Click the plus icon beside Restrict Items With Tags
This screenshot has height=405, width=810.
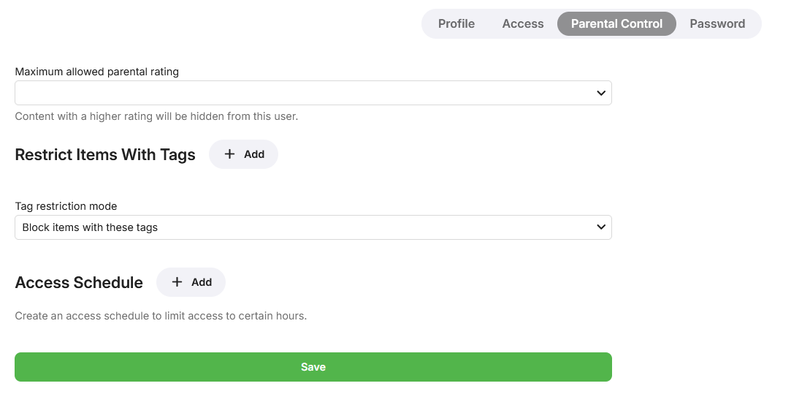tap(229, 154)
